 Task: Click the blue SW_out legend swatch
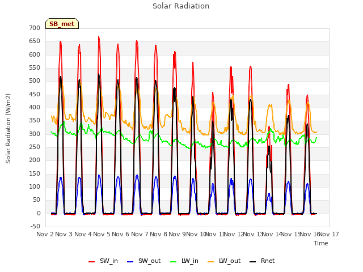[x=130, y=262]
